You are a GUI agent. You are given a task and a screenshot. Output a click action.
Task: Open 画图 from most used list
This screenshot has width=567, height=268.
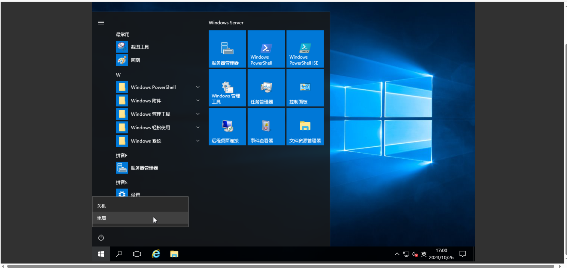(158, 60)
